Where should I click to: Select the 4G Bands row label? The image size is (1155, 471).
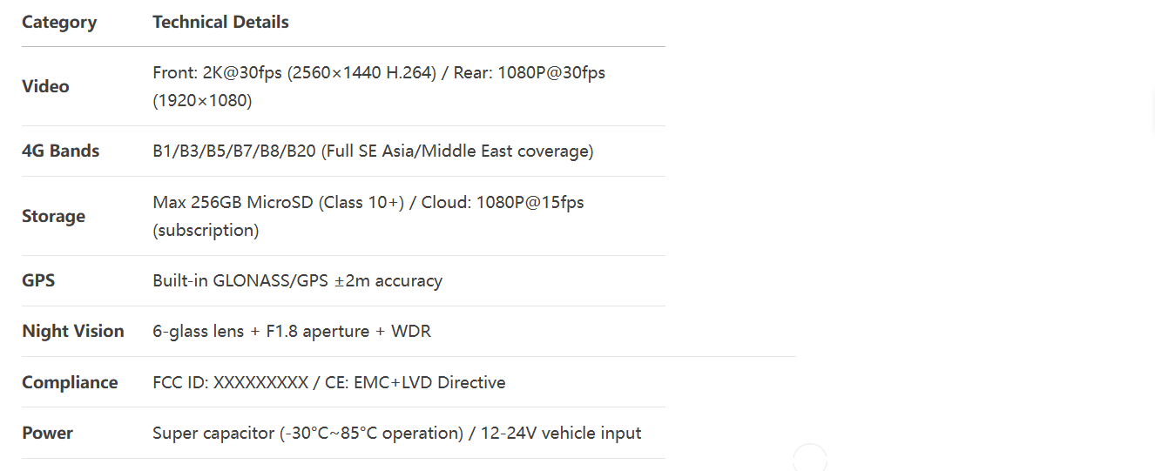pyautogui.click(x=61, y=151)
